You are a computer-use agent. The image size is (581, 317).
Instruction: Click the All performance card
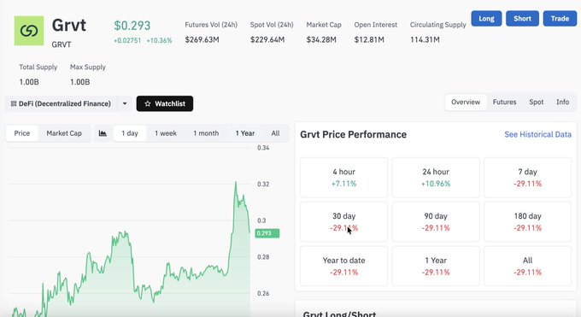tap(528, 266)
